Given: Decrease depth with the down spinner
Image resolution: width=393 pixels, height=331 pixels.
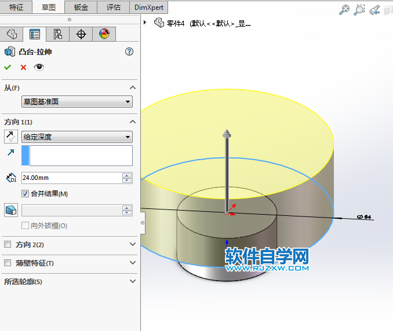Looking at the screenshot, I should pyautogui.click(x=127, y=181).
